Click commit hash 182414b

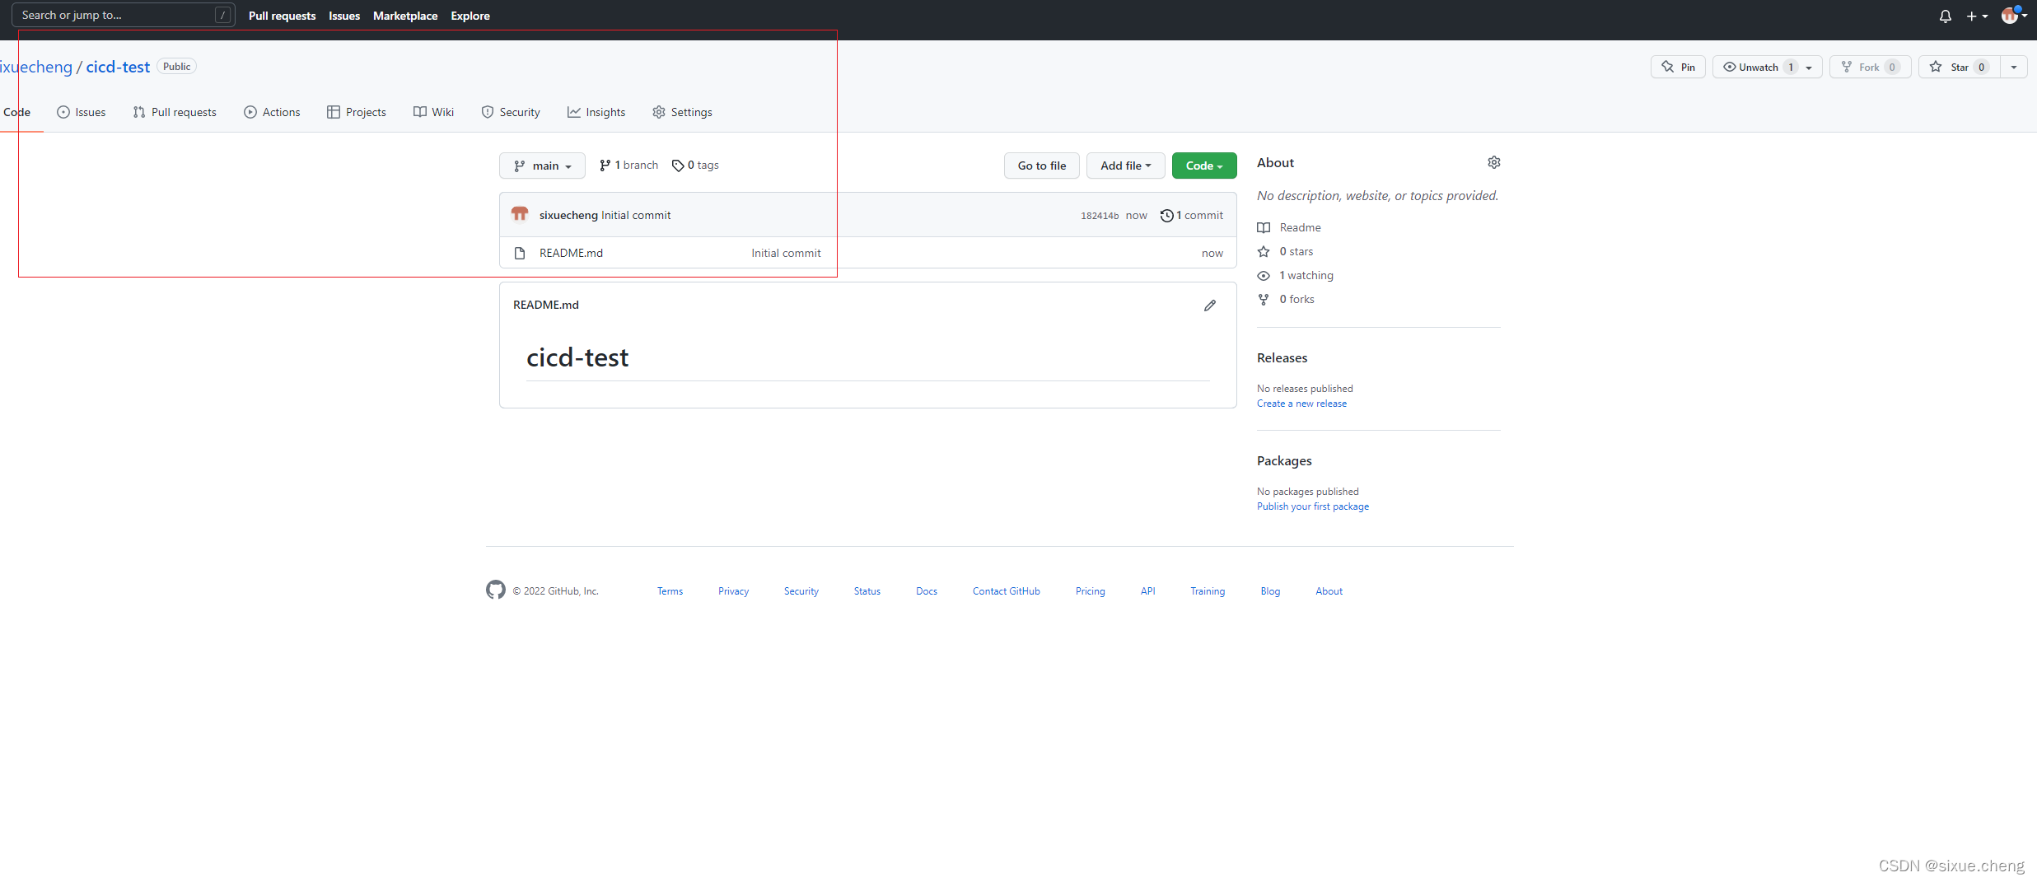click(x=1100, y=216)
